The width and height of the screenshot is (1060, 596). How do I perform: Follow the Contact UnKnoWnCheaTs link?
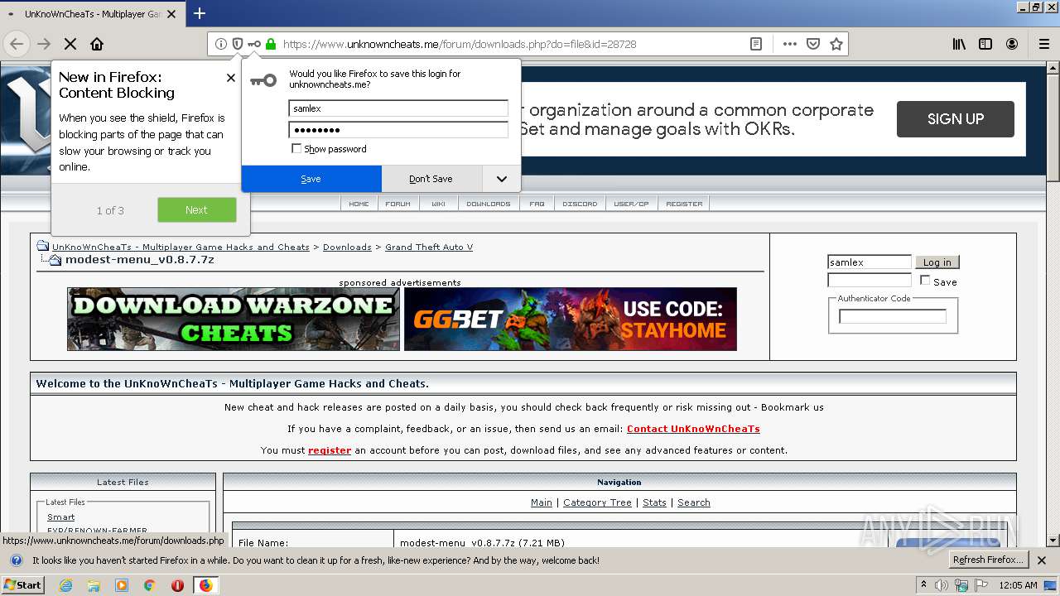coord(693,429)
